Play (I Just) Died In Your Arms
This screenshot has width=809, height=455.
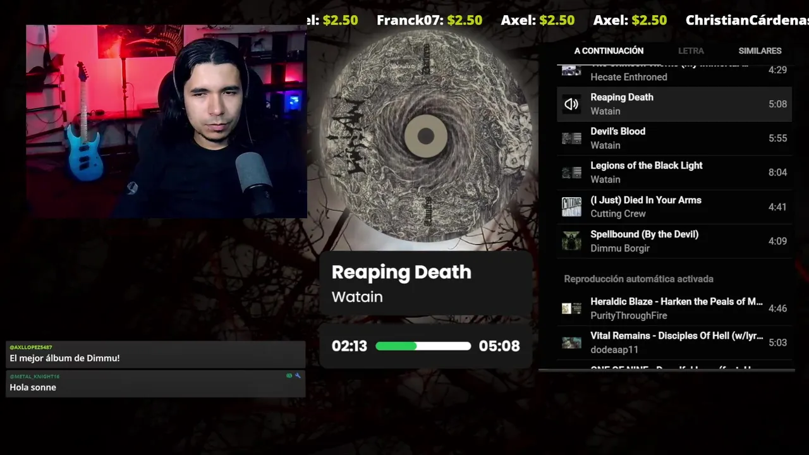coord(674,207)
